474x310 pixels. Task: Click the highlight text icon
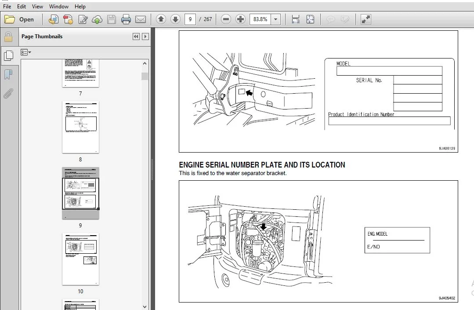tap(344, 19)
